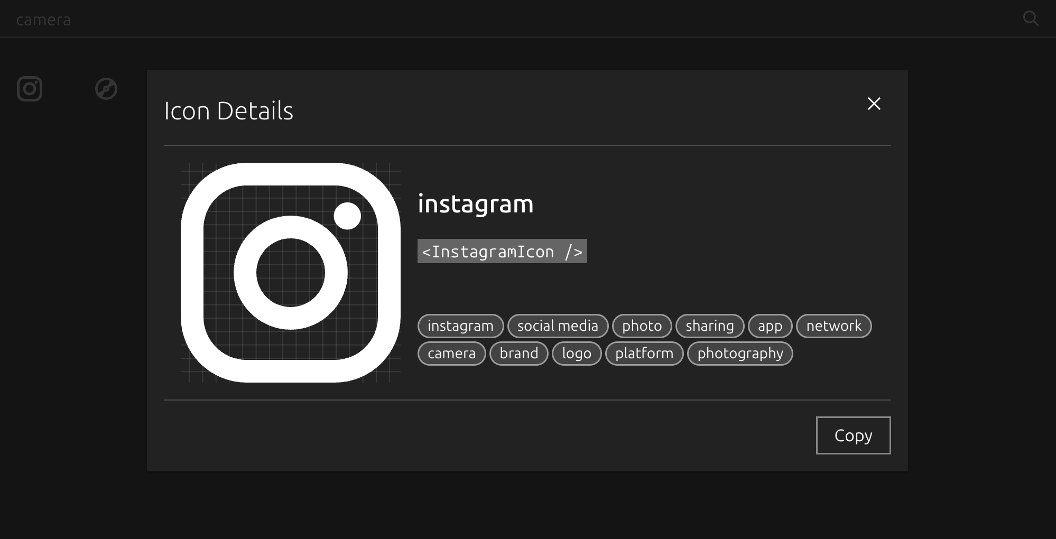Viewport: 1056px width, 539px height.
Task: Choose the "platform" tag
Action: pos(644,354)
